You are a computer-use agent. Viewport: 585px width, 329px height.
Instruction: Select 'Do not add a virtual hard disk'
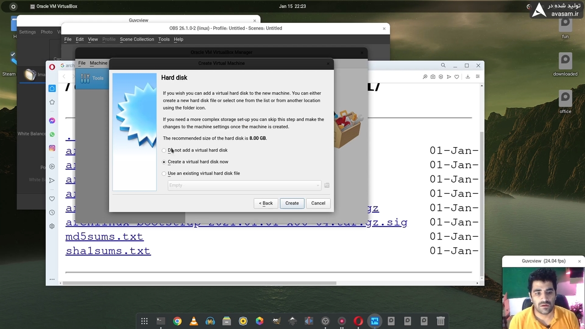tap(164, 150)
